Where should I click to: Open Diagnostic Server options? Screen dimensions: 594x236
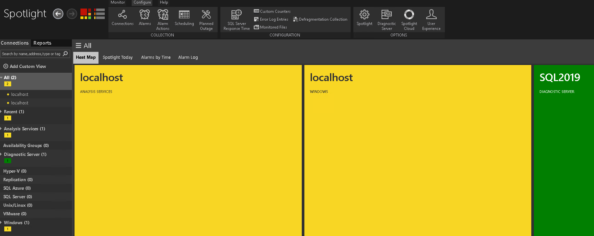[x=387, y=20]
